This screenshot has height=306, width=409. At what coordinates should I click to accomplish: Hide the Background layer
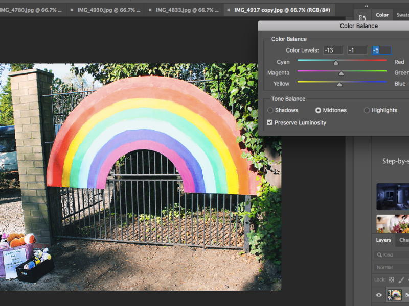pos(379,294)
